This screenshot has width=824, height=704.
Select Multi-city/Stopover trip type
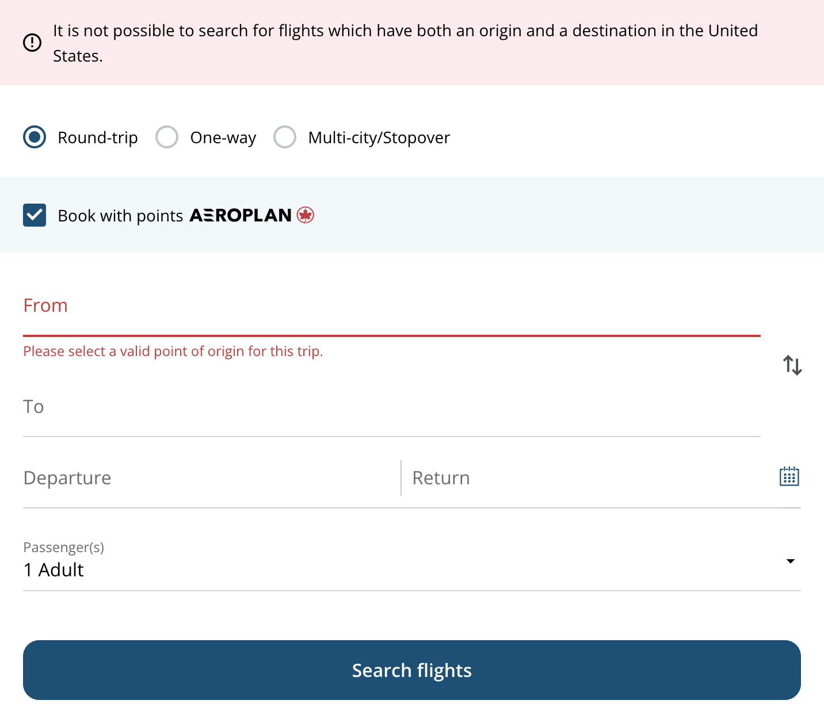point(285,137)
